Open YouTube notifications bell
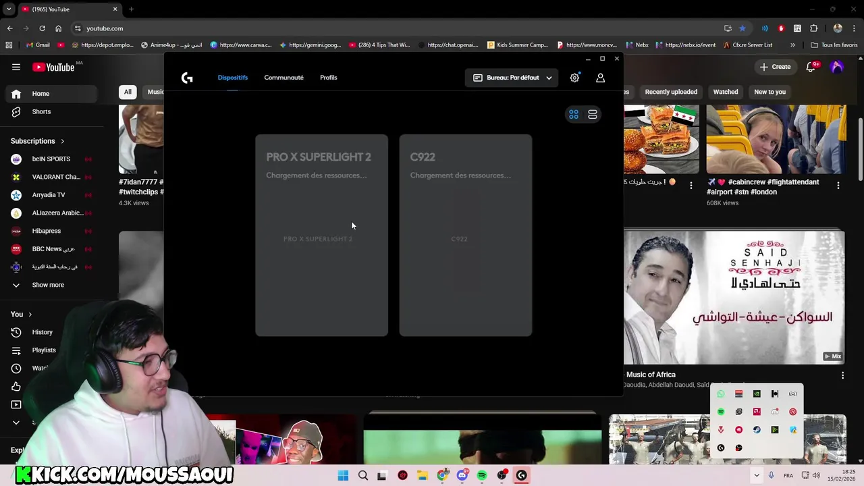This screenshot has height=486, width=864. 811,67
